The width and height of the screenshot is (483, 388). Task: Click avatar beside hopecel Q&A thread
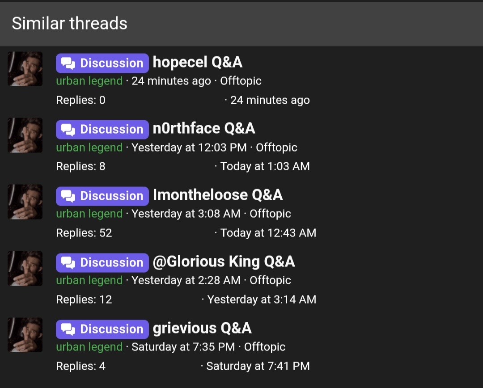click(25, 69)
